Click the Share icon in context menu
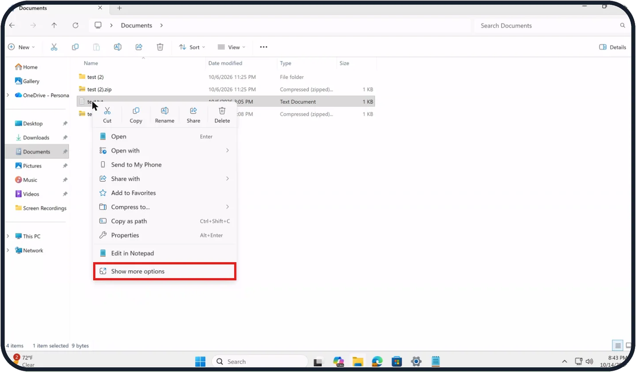The height and width of the screenshot is (372, 636). click(x=193, y=111)
